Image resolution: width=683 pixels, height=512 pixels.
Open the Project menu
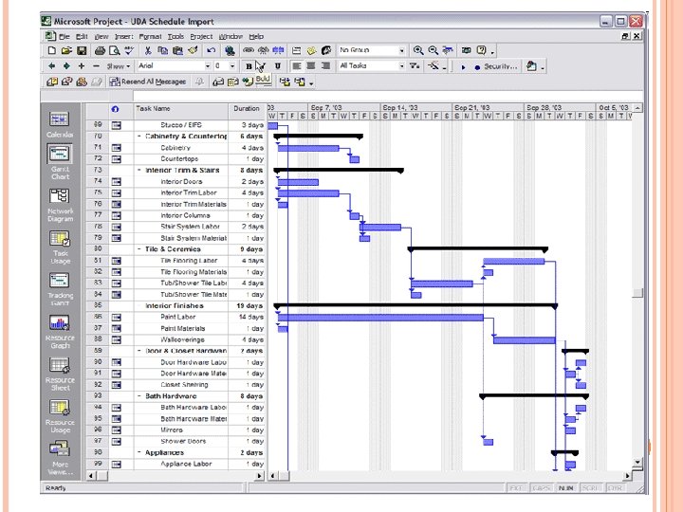201,37
